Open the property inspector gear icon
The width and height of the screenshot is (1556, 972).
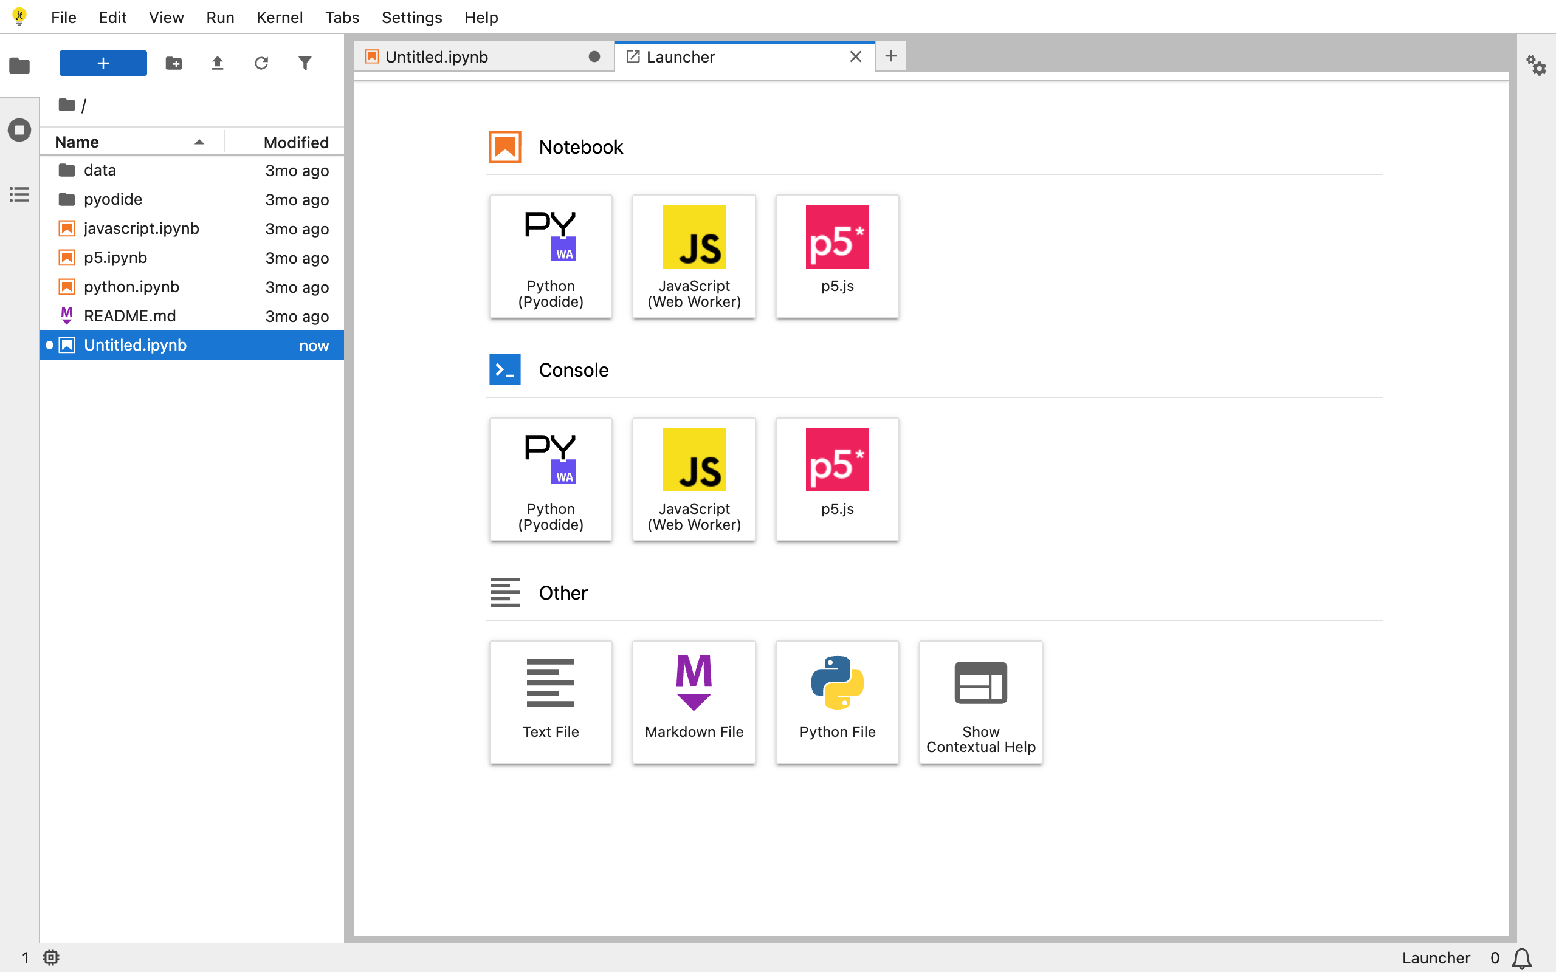(1537, 65)
